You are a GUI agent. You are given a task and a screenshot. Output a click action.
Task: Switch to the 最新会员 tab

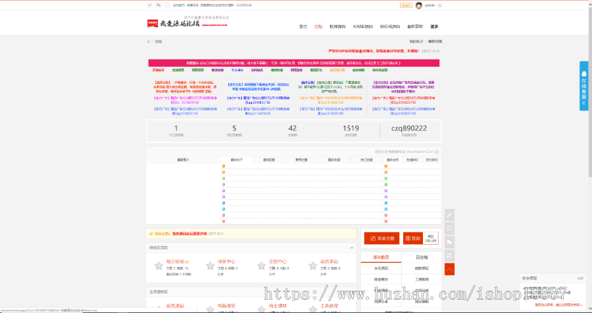[x=393, y=159]
